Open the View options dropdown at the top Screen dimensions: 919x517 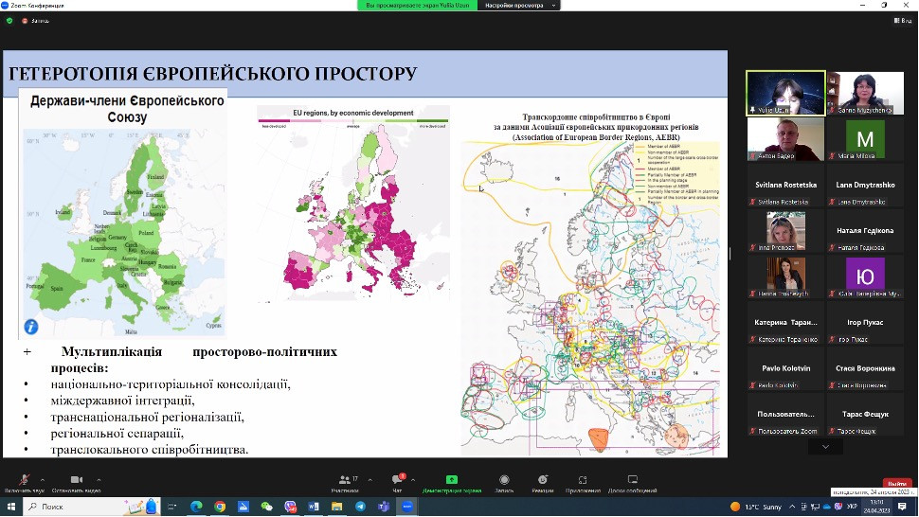click(x=519, y=5)
